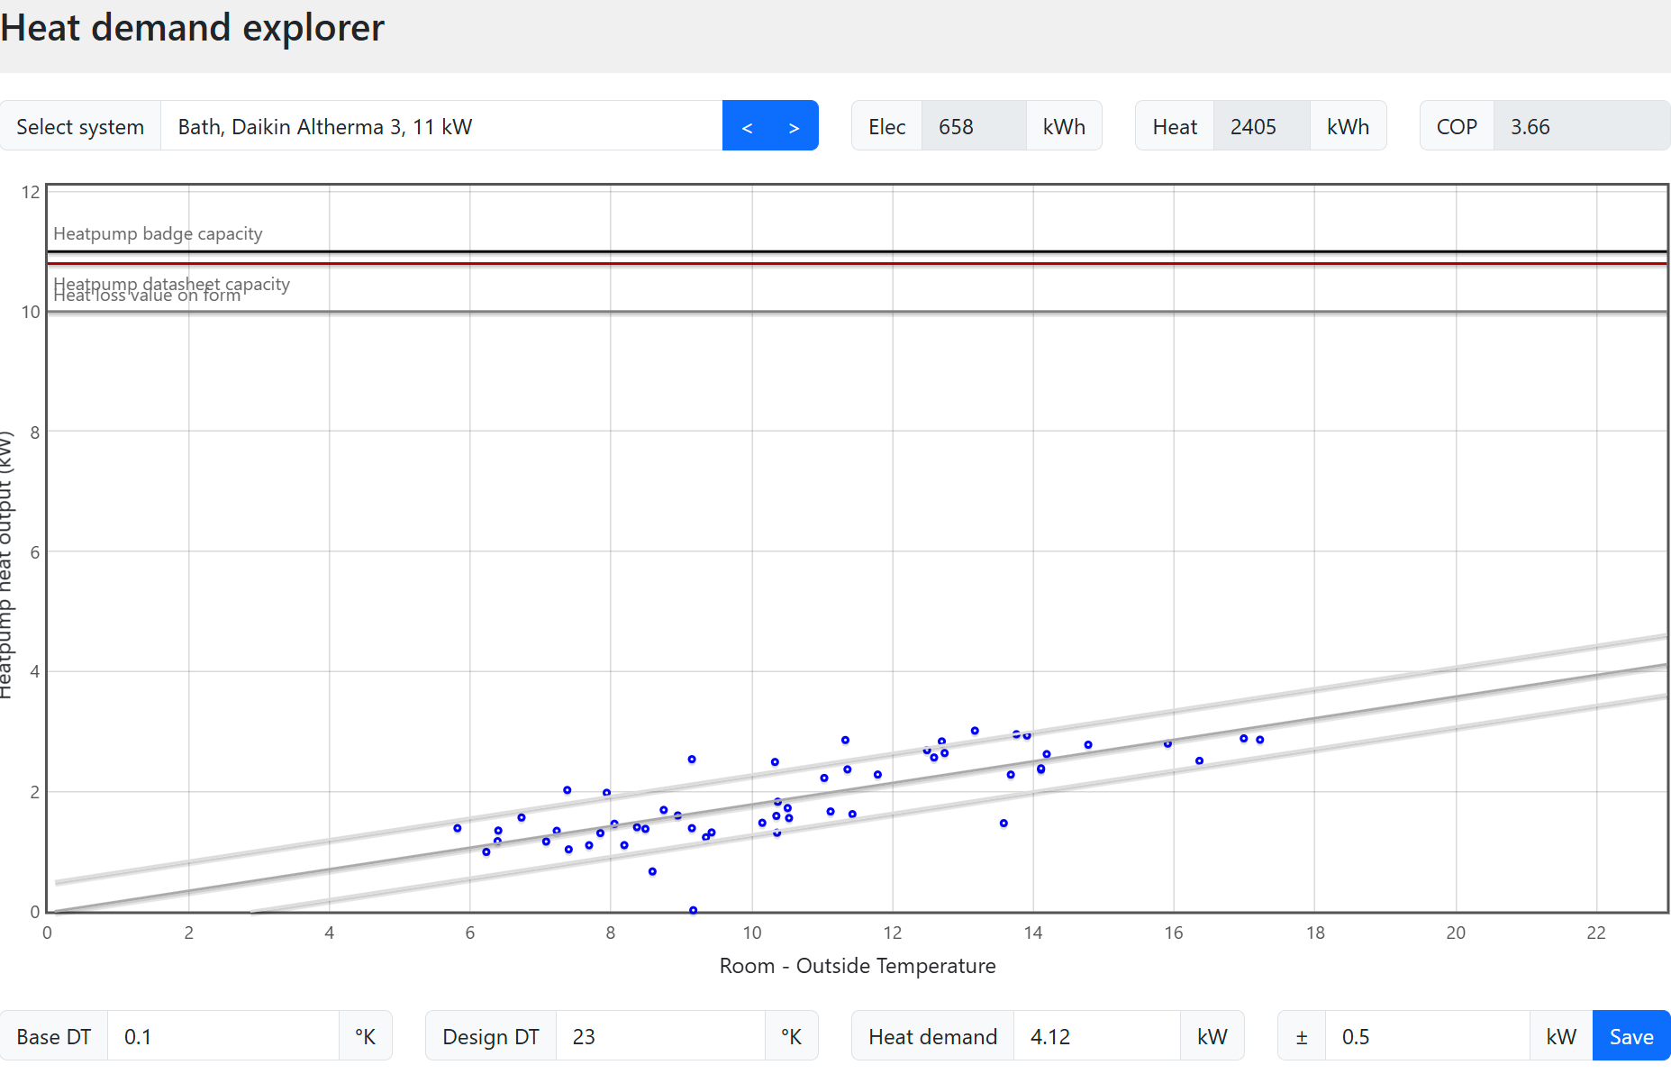Screen dimensions: 1671x1074
Task: Edit the plus-minus tolerance kW field
Action: pos(1427,1036)
